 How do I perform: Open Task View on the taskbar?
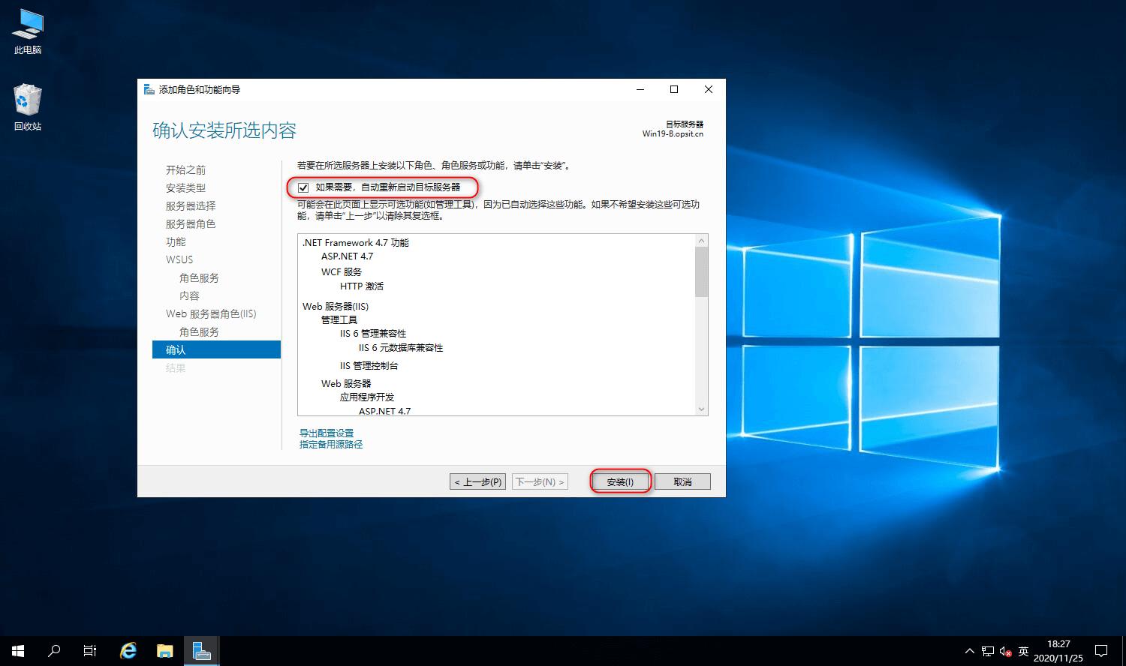coord(90,651)
